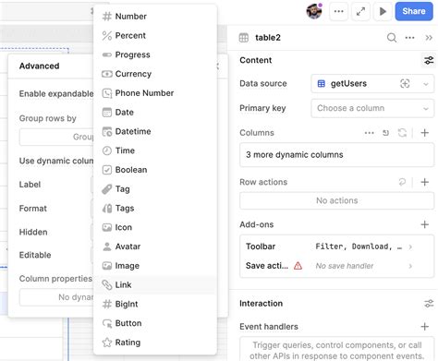This screenshot has width=438, height=361.
Task: Click 3 more dynamic columns row
Action: coord(336,155)
